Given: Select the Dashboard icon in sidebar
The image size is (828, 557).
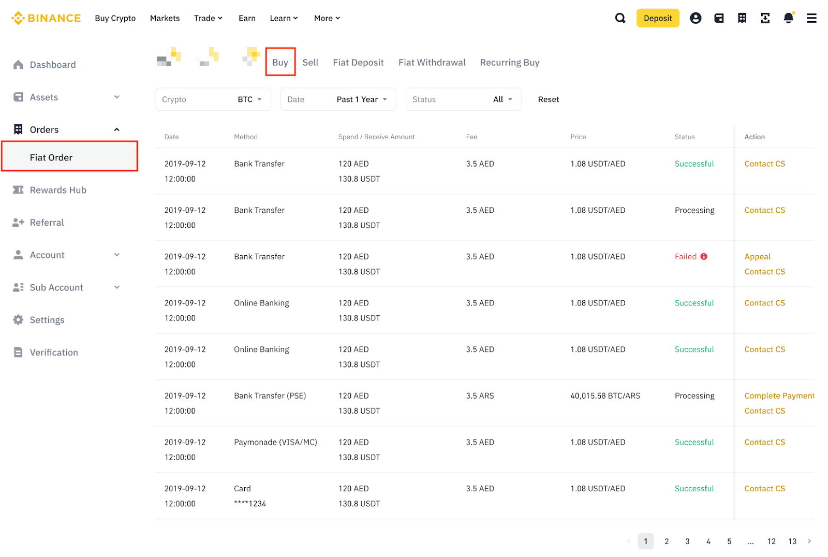Looking at the screenshot, I should tap(18, 64).
